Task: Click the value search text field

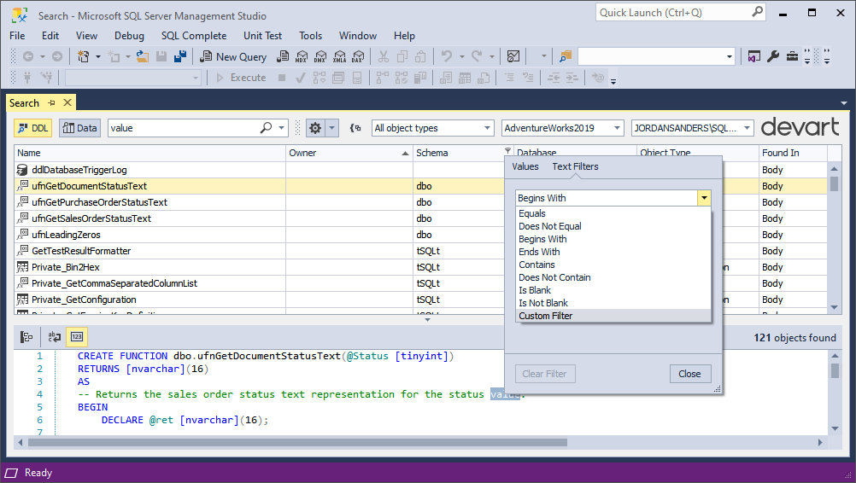Action: 184,128
